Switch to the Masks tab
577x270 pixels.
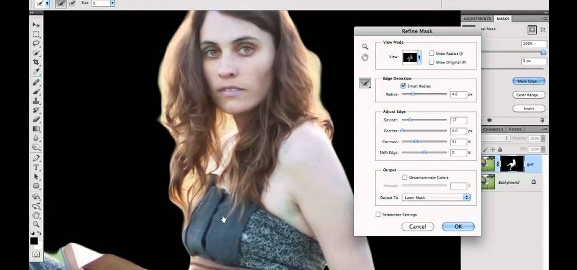[503, 18]
